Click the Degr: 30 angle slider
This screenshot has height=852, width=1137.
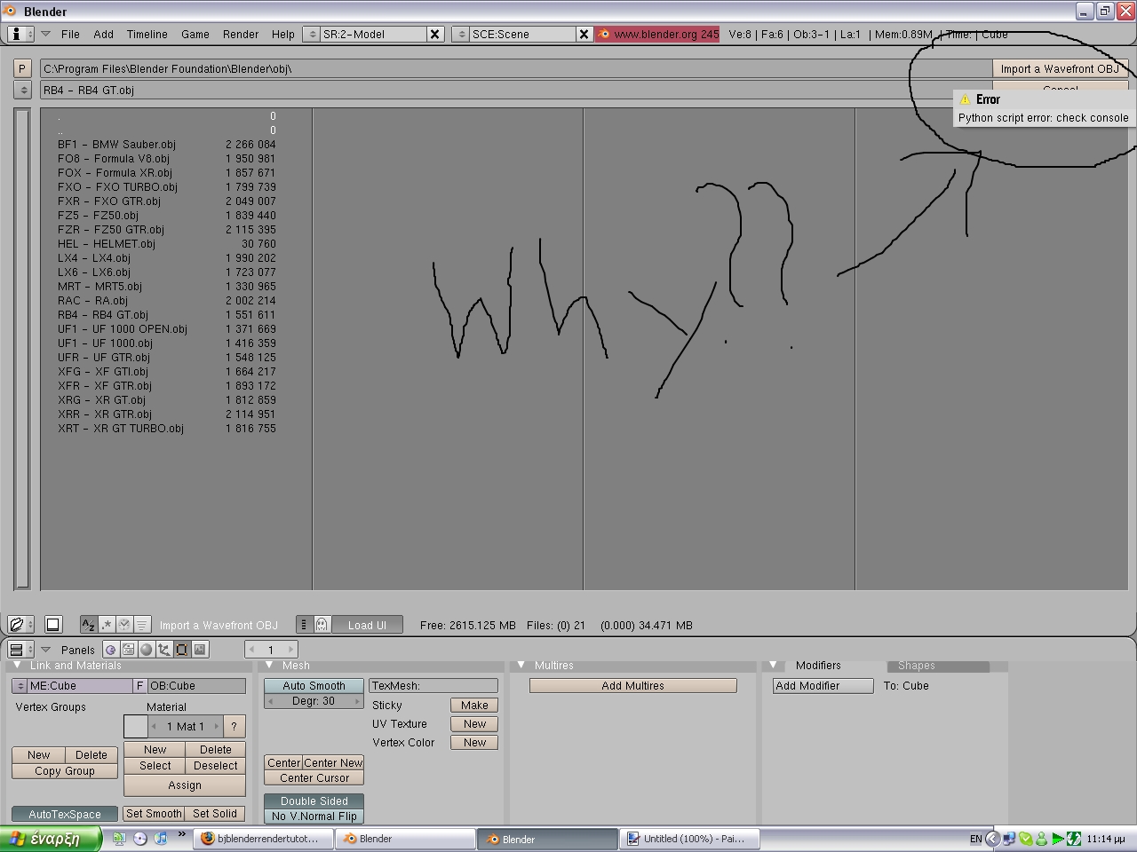[314, 701]
